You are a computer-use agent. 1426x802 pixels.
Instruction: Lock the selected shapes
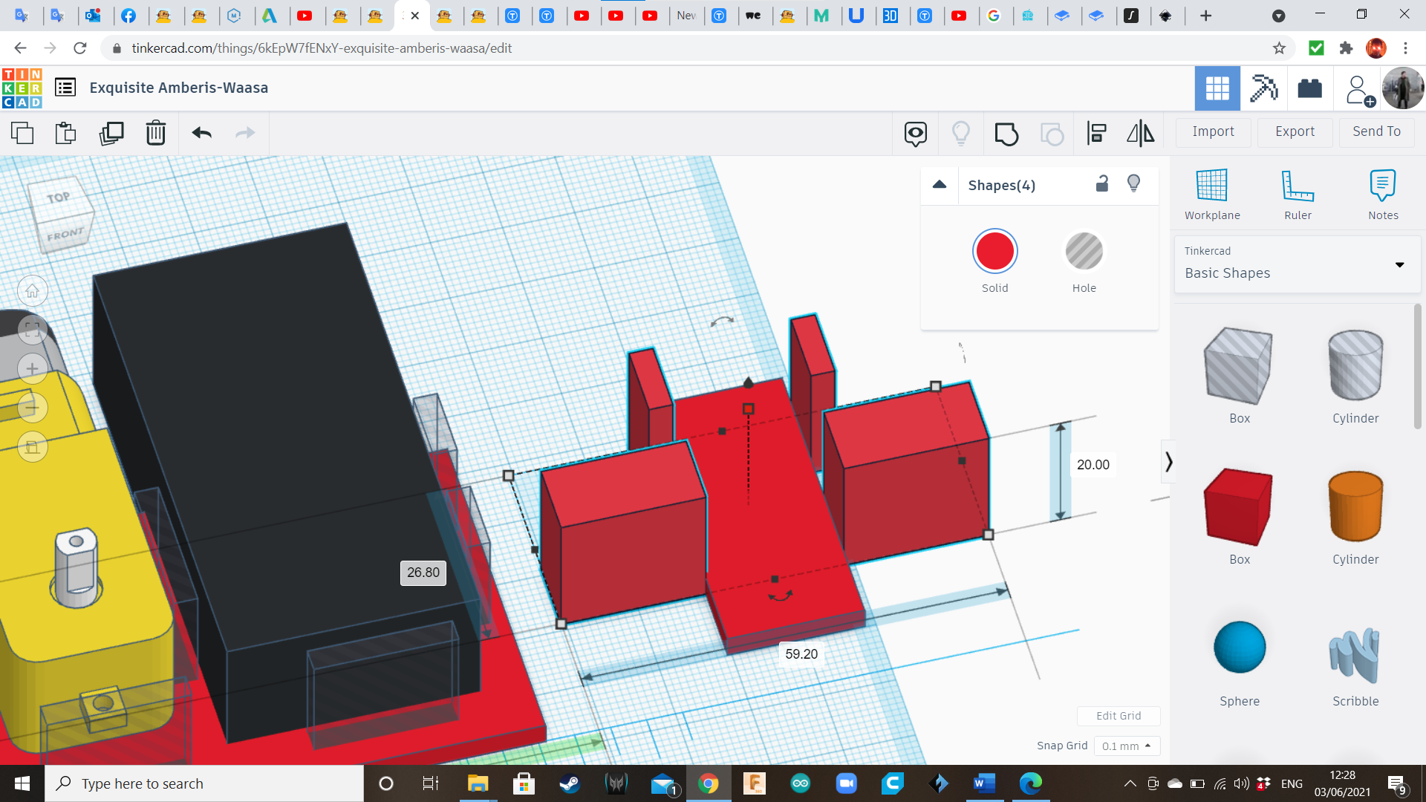point(1101,183)
